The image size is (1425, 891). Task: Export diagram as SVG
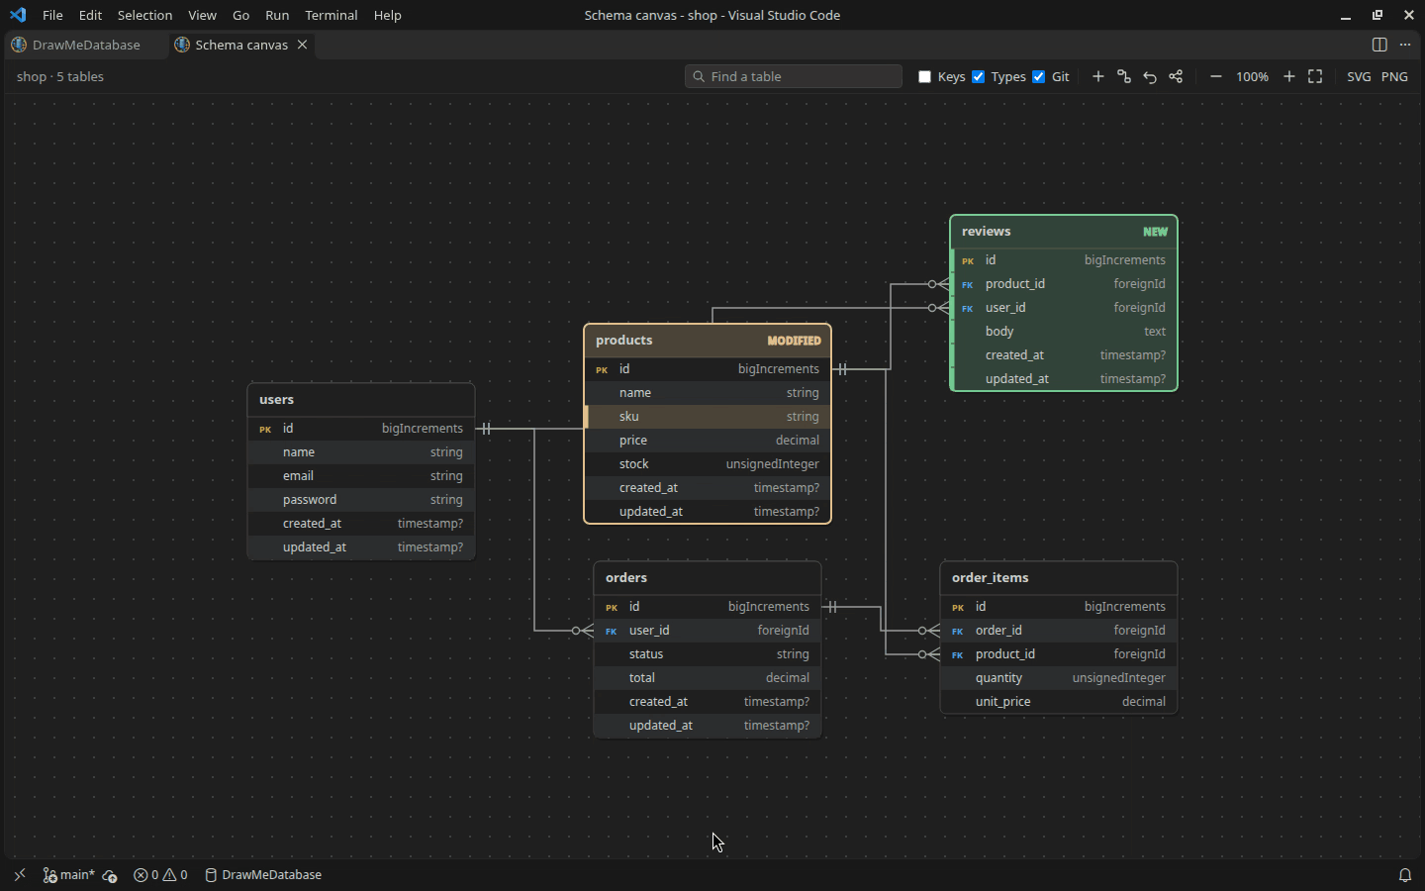(1359, 76)
